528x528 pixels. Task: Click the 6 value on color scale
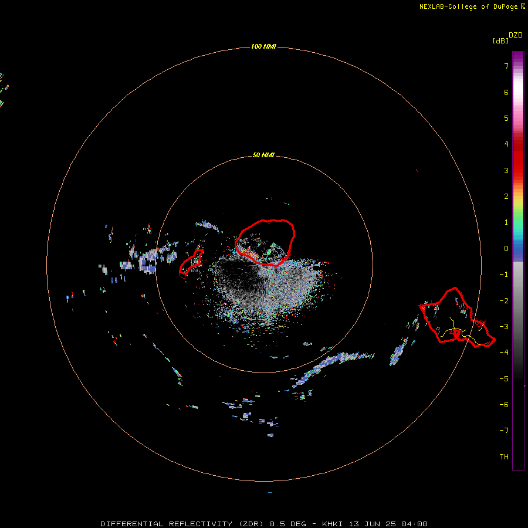click(506, 92)
